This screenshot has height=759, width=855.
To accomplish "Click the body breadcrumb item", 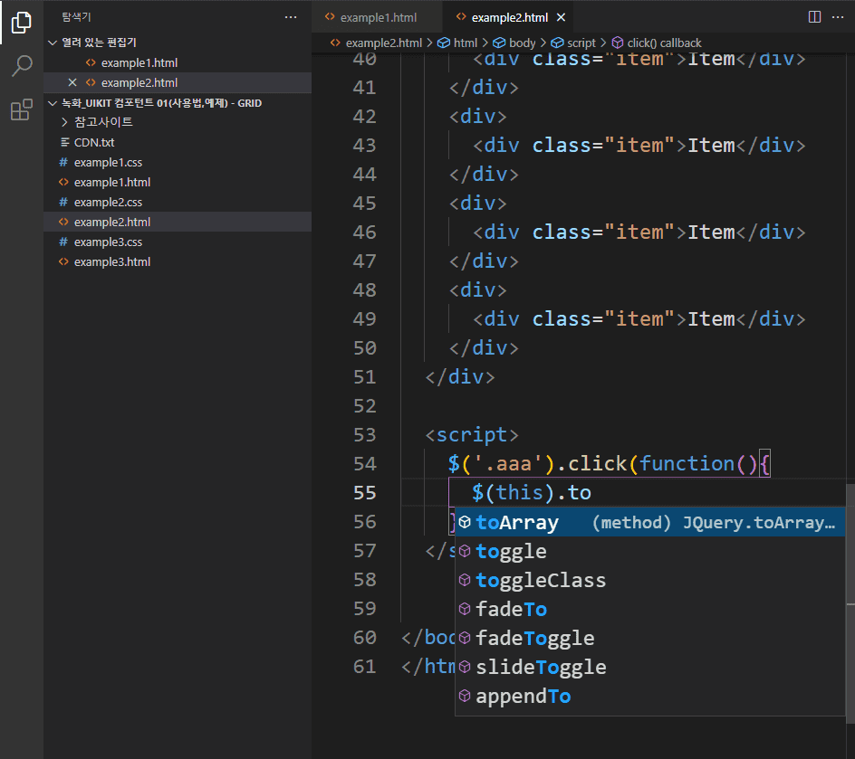I will 522,43.
